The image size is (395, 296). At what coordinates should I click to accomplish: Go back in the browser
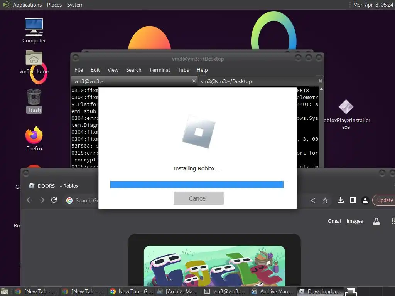[29, 200]
